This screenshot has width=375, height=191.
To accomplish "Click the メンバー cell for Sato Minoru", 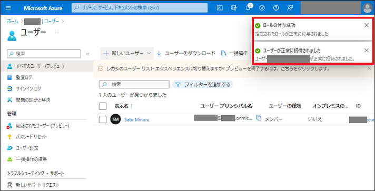I will tap(273, 119).
